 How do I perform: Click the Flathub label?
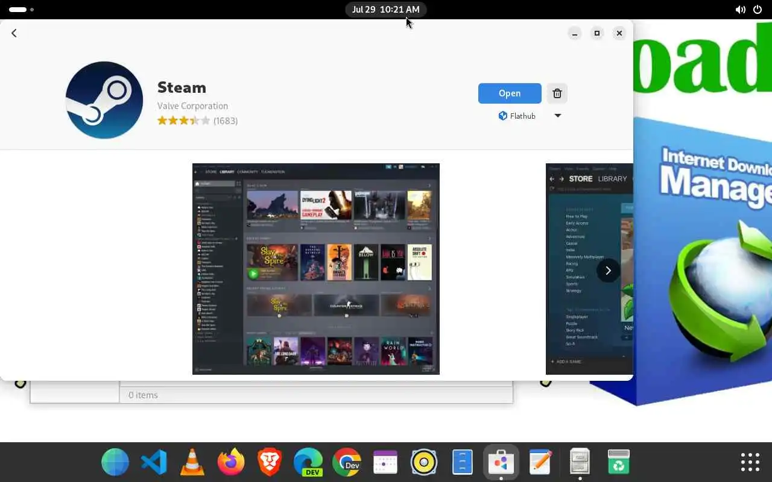coord(523,116)
